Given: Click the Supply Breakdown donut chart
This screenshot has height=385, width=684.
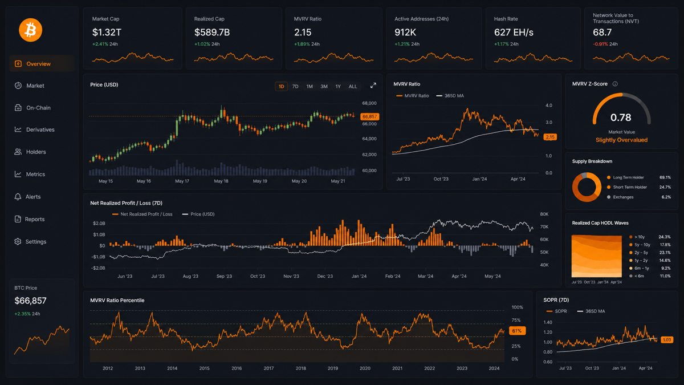Looking at the screenshot, I should [x=587, y=187].
